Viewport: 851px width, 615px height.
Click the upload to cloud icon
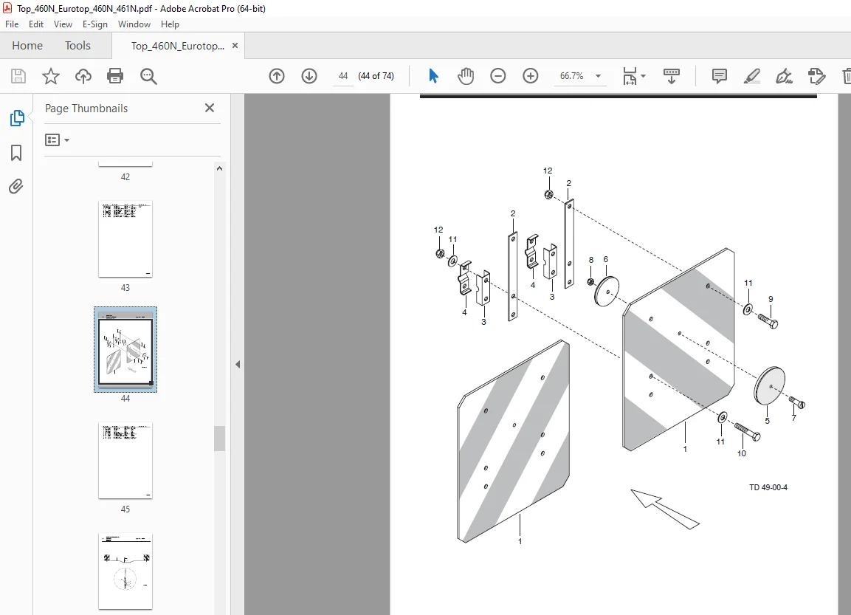pos(83,76)
